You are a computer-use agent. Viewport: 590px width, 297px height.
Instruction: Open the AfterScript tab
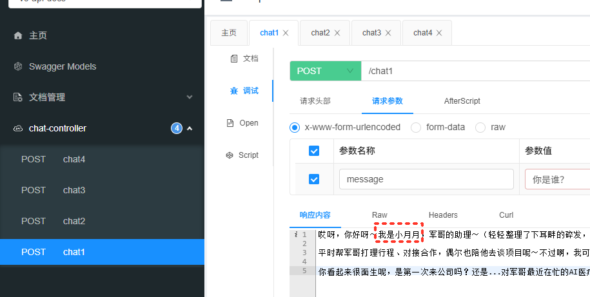[462, 101]
